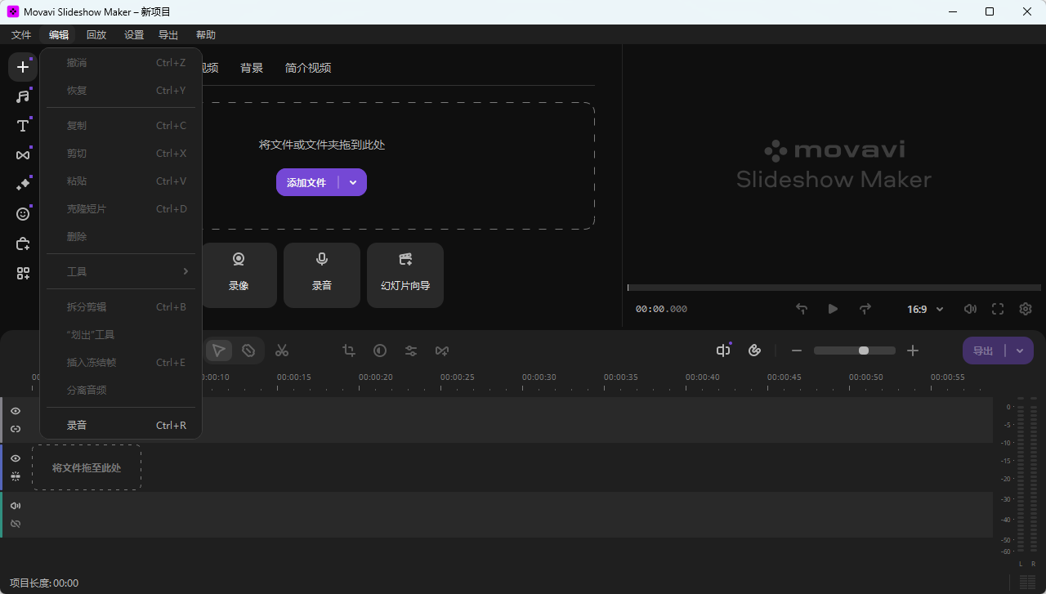The image size is (1046, 594).
Task: Toggle the icon under the main video track eye
Action: point(16,476)
